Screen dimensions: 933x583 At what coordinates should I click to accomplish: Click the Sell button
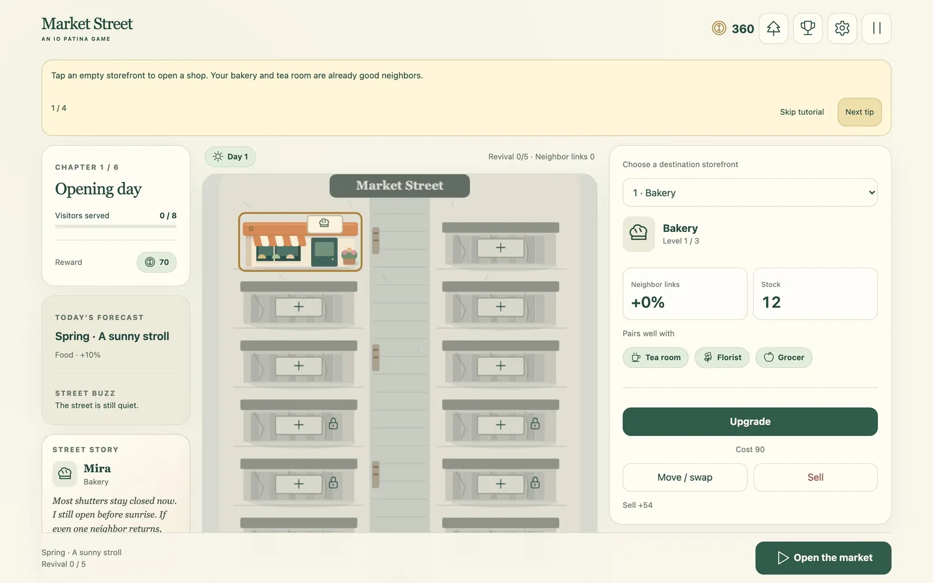816,477
